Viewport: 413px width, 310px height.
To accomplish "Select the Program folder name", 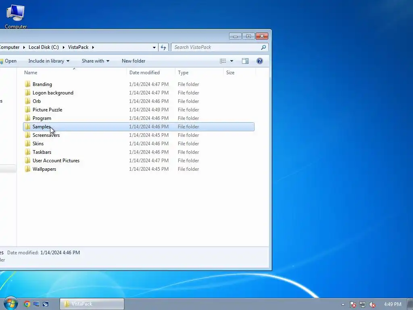I will click(42, 118).
